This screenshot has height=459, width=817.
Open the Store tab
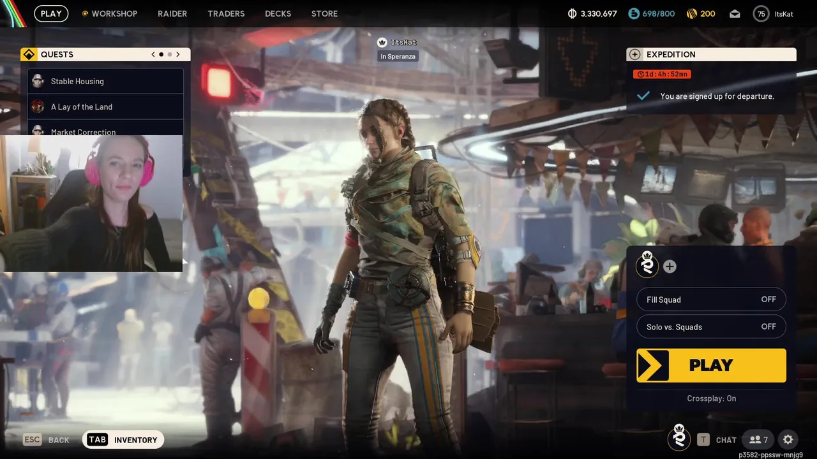324,13
